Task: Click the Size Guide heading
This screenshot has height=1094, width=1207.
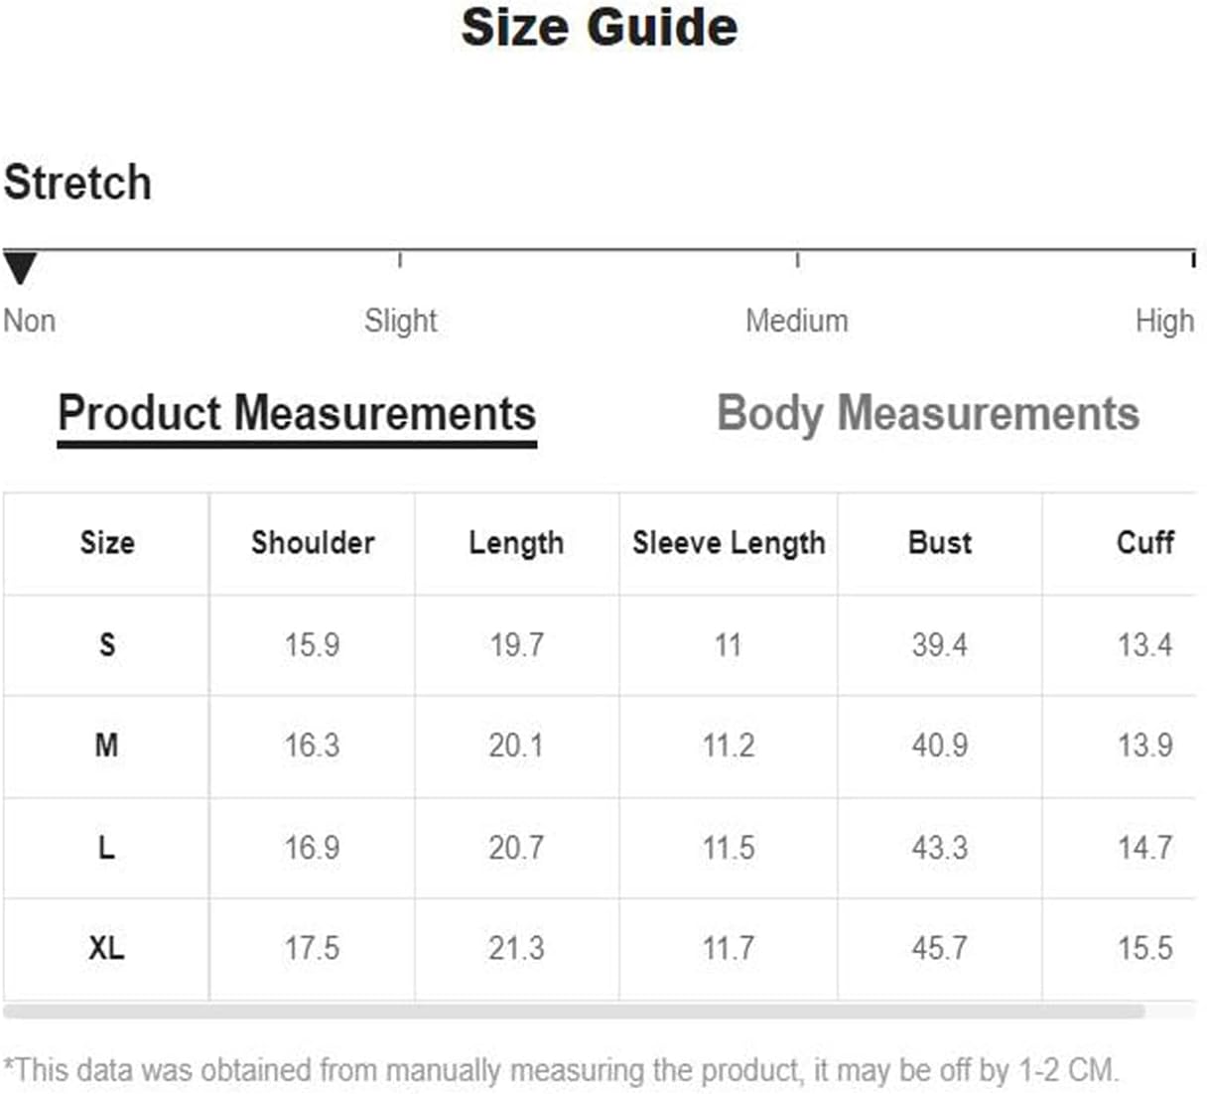Action: click(x=600, y=27)
